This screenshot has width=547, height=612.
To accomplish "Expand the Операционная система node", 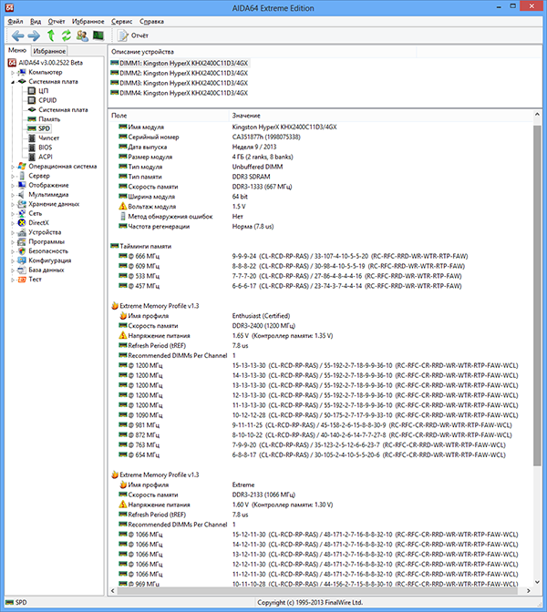I will tap(13, 167).
